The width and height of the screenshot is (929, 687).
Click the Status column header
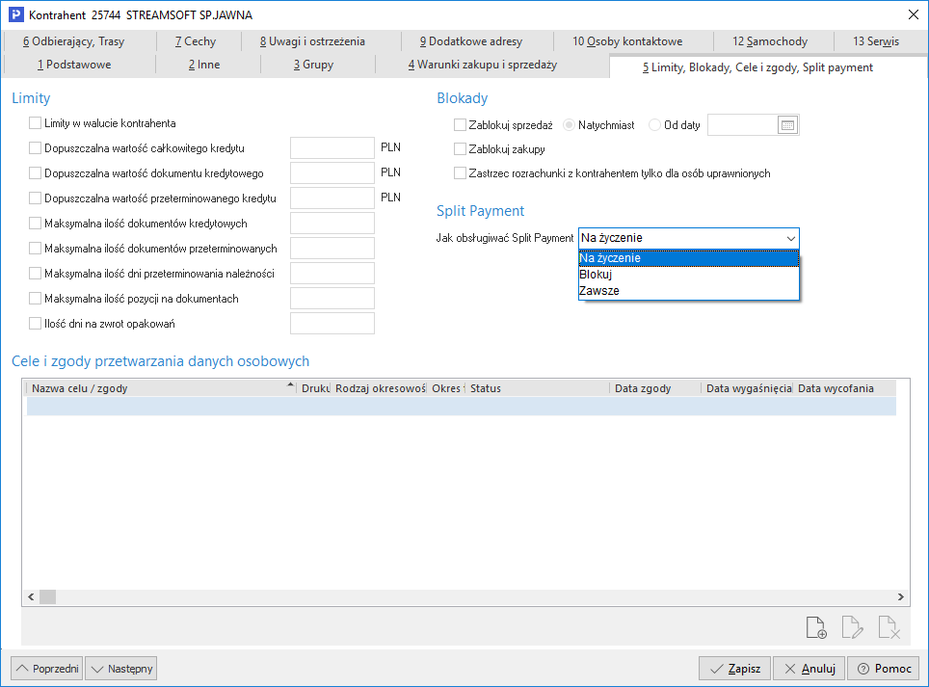[538, 388]
